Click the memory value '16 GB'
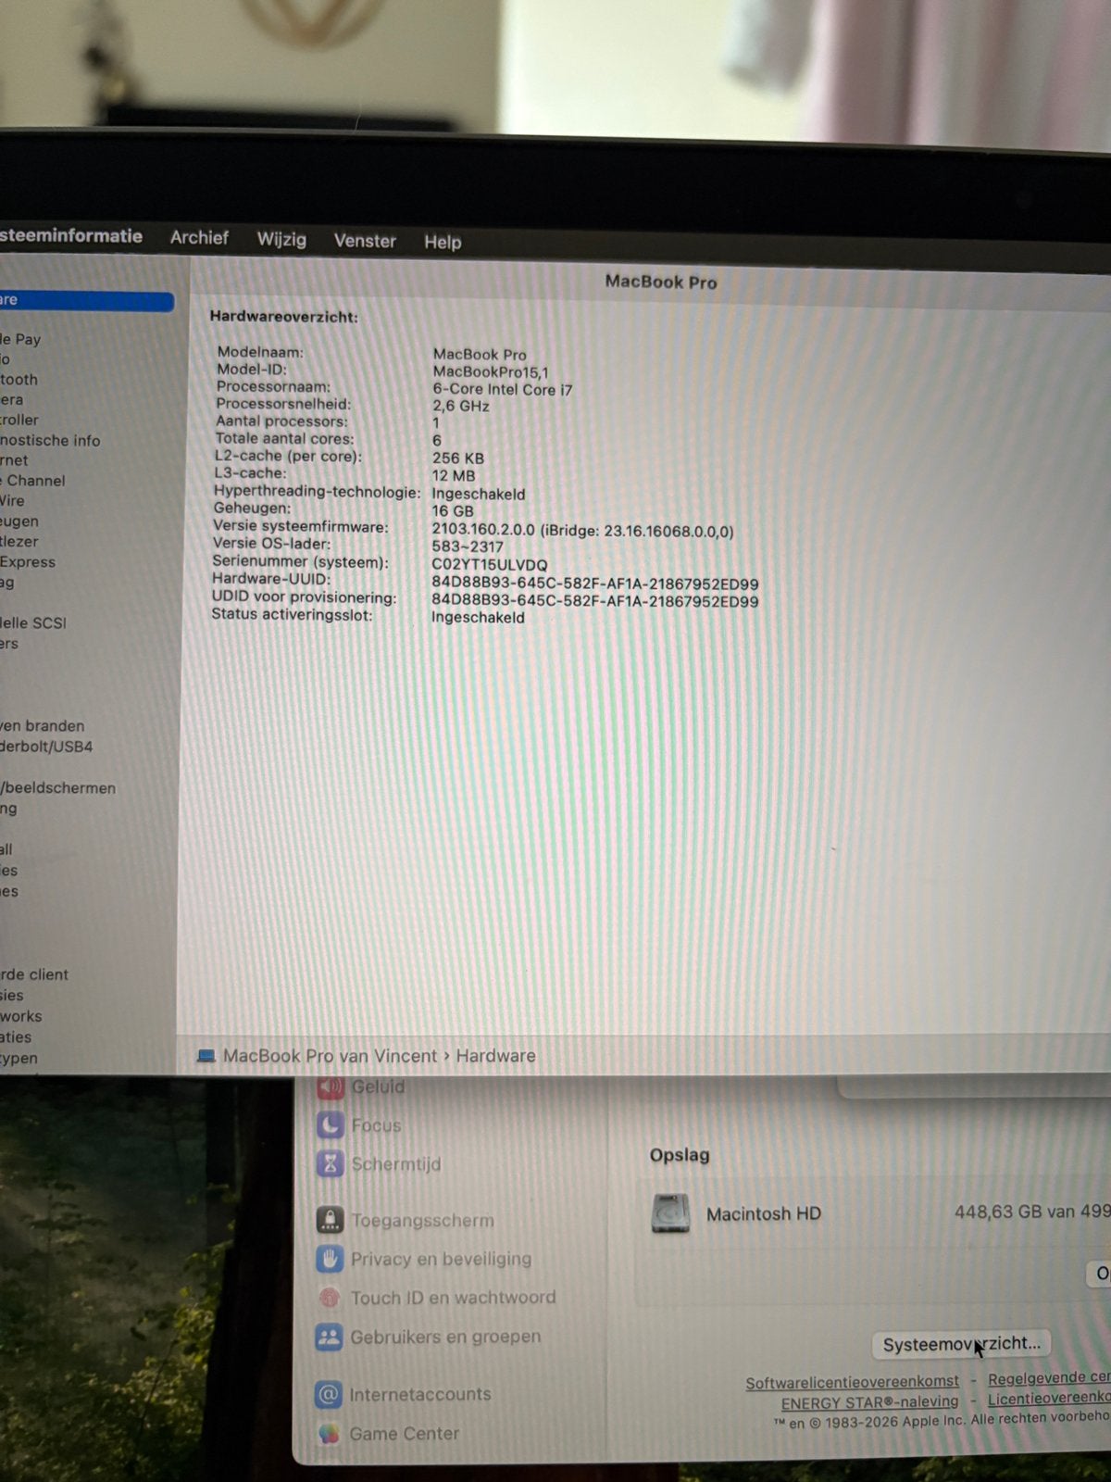The width and height of the screenshot is (1111, 1482). pyautogui.click(x=453, y=511)
